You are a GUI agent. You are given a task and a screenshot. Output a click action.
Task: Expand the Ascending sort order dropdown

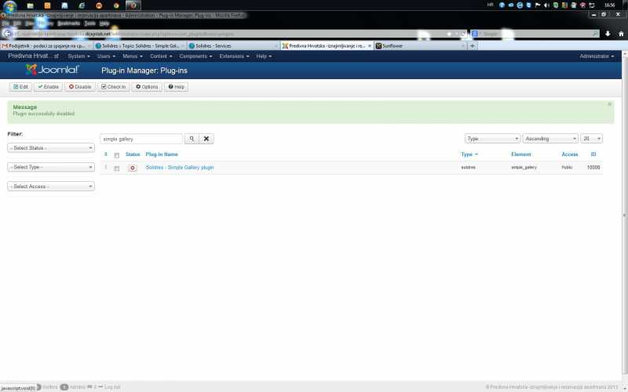tap(550, 138)
